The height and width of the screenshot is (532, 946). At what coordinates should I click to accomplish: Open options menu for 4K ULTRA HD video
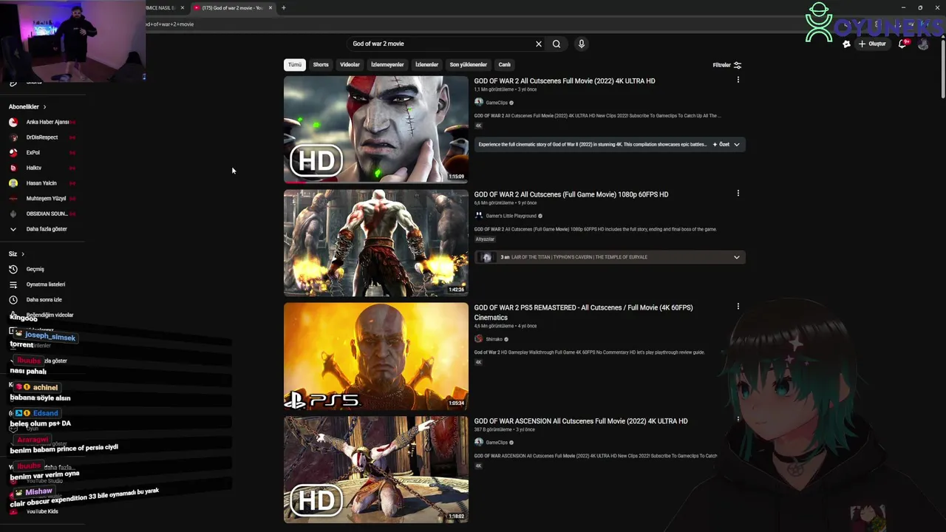point(738,80)
